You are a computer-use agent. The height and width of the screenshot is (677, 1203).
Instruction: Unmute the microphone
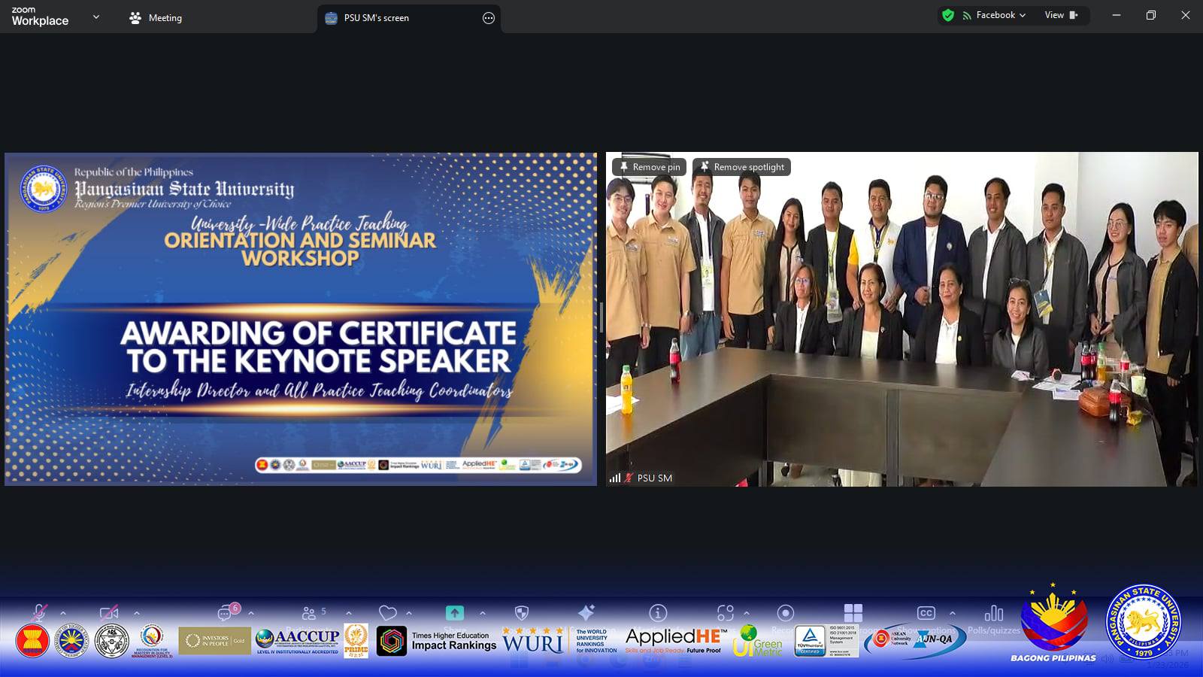click(39, 613)
